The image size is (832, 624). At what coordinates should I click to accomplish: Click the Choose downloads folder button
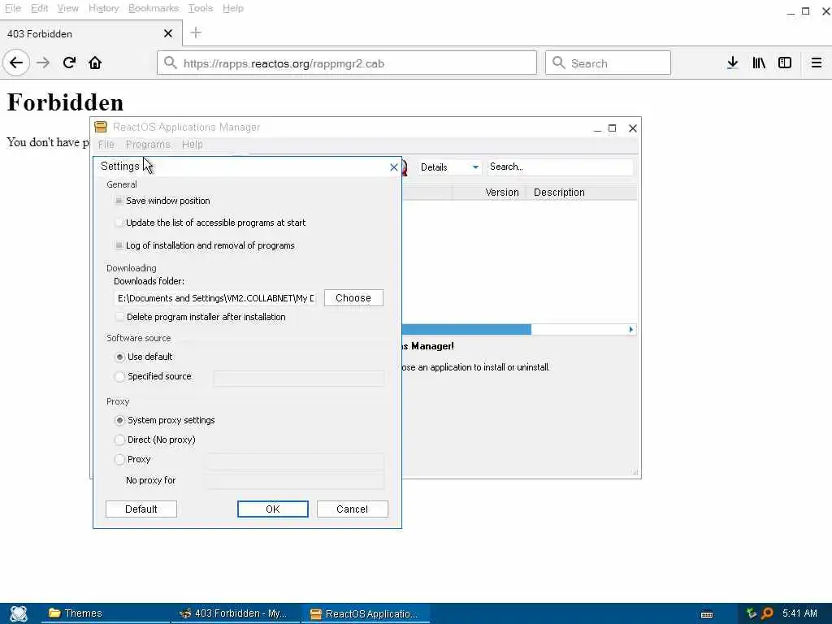[x=353, y=298]
